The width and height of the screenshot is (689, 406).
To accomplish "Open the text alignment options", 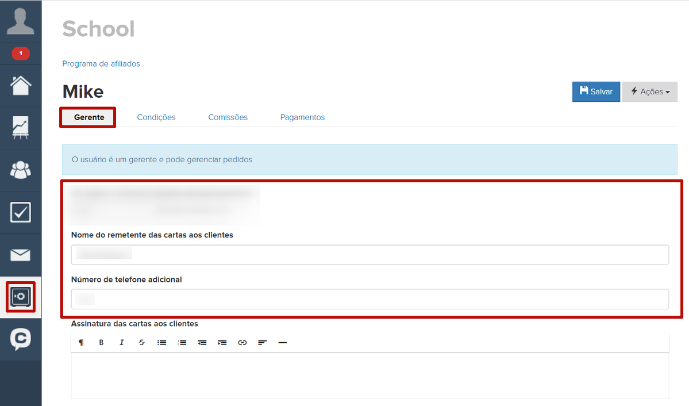I will point(262,343).
